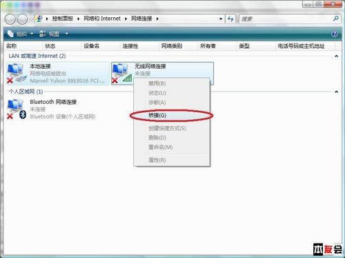Select the Marvell Yukon 88E8036 device text
Screen dimensions: 345x258
(x=67, y=80)
